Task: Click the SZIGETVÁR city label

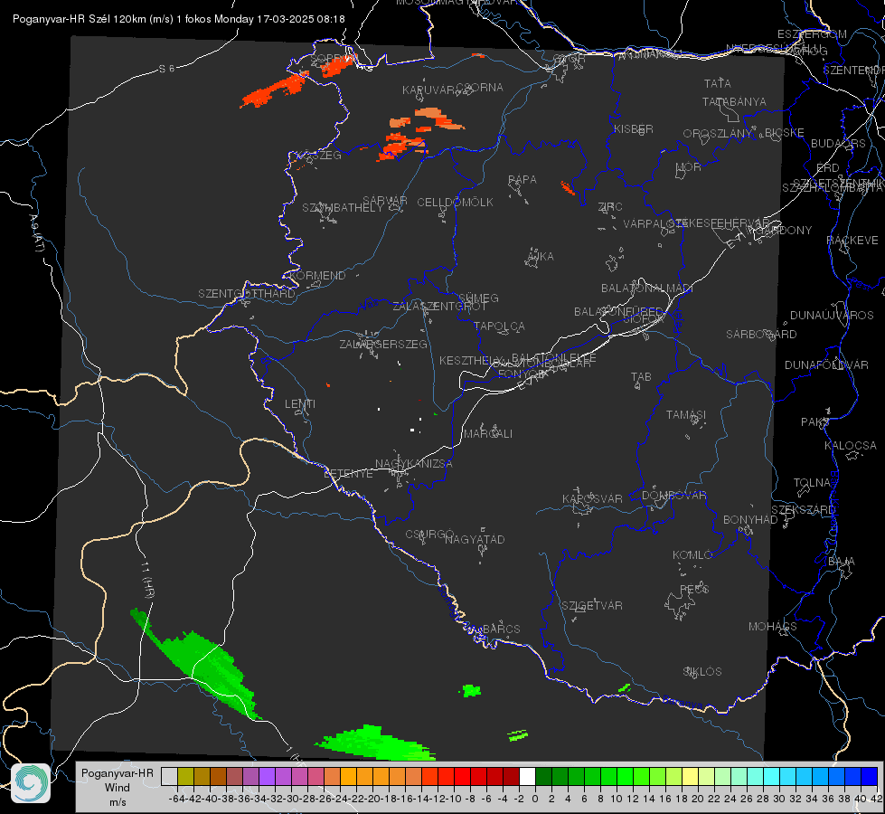Action: (592, 606)
